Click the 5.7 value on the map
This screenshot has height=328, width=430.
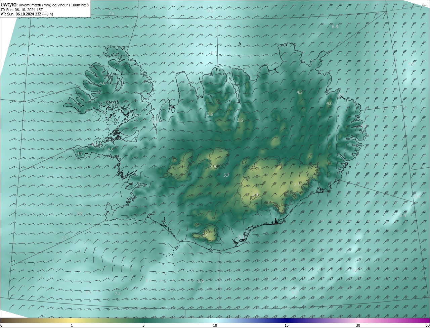[226, 175]
